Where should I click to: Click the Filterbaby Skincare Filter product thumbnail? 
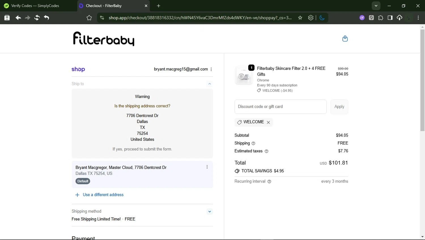coord(244,76)
